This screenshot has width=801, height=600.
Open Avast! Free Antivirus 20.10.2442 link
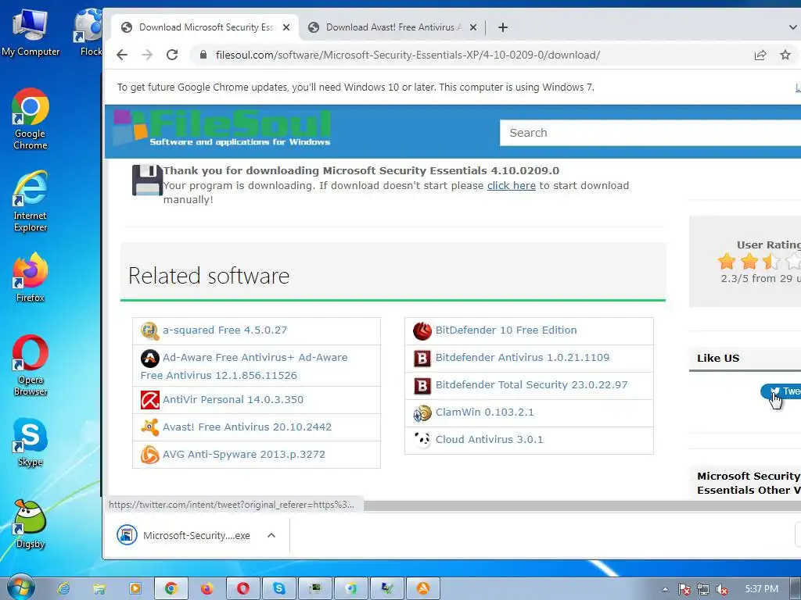247,427
